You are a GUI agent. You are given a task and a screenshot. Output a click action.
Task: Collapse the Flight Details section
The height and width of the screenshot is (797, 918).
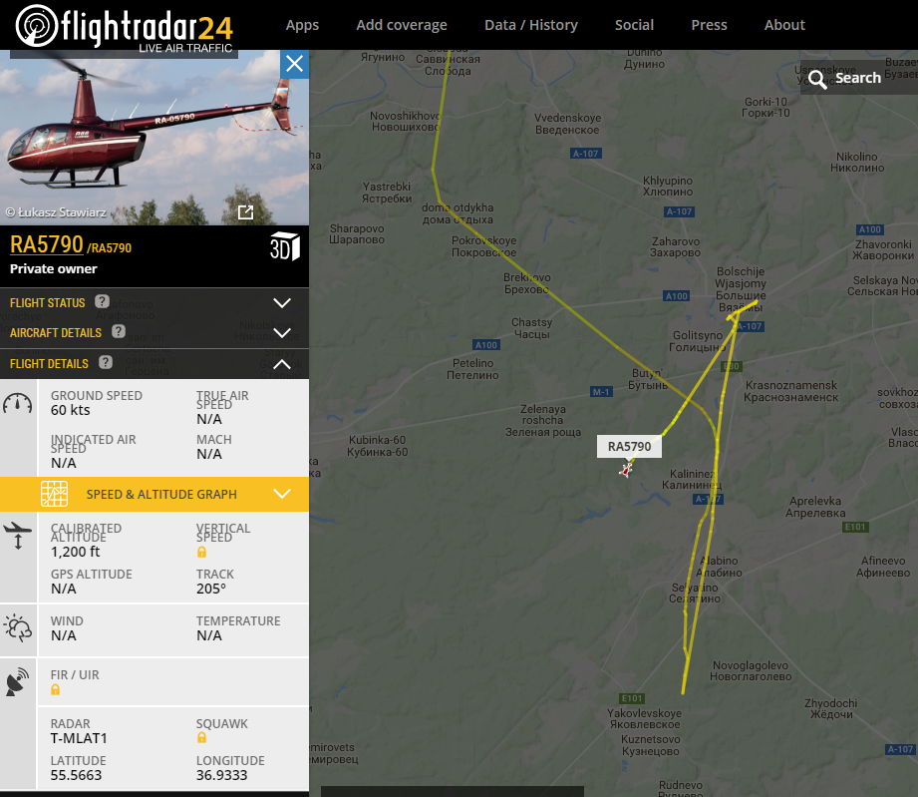coord(282,364)
